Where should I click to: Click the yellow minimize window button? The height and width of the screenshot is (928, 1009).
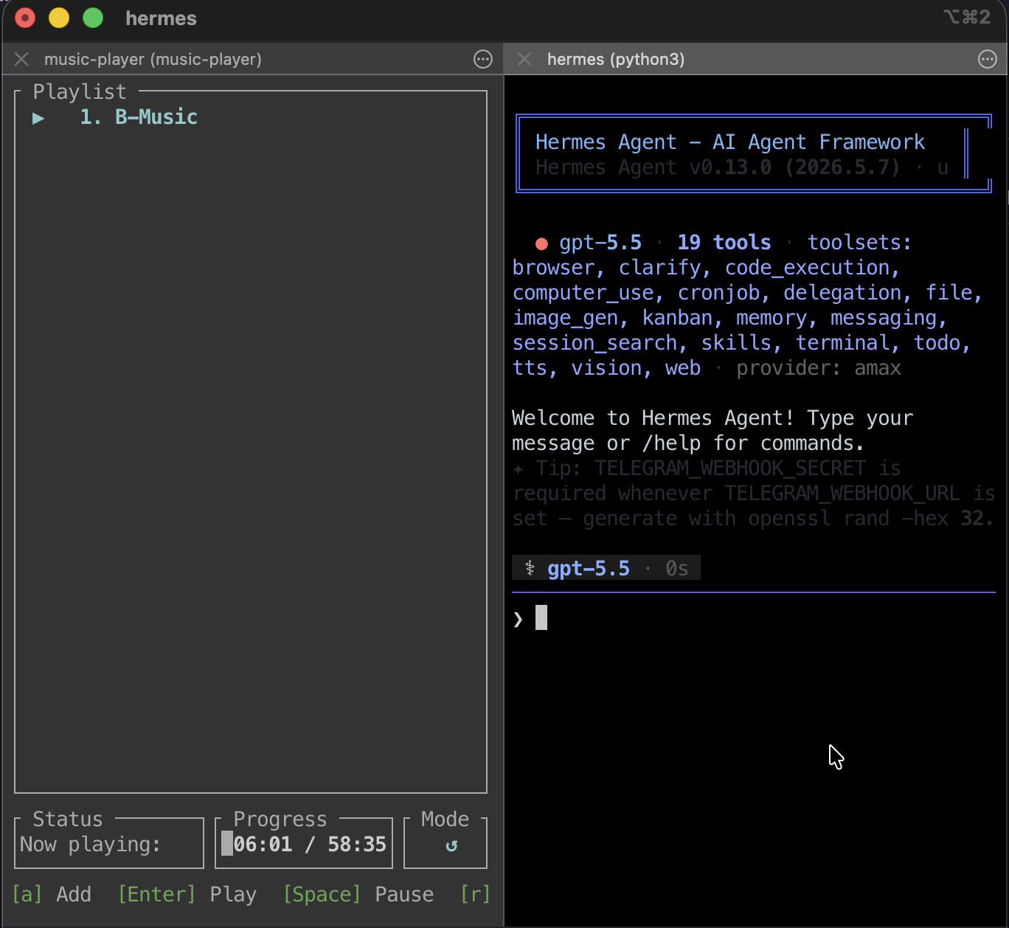click(59, 18)
